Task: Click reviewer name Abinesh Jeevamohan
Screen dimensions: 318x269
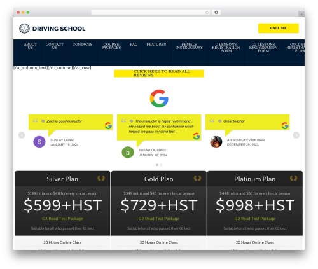Action: (245, 140)
